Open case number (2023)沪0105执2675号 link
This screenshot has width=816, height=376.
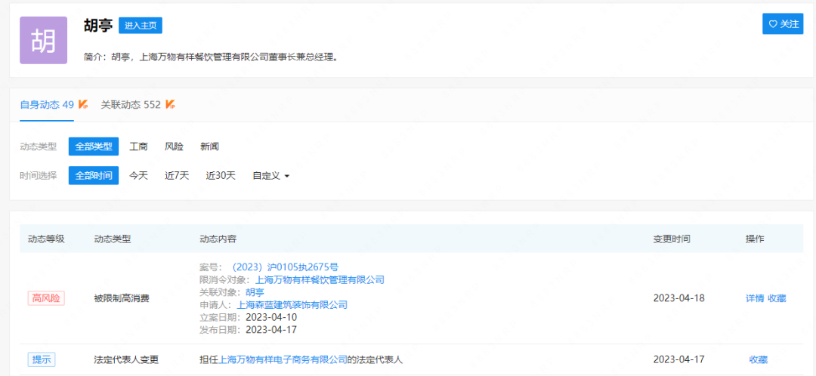tap(283, 267)
